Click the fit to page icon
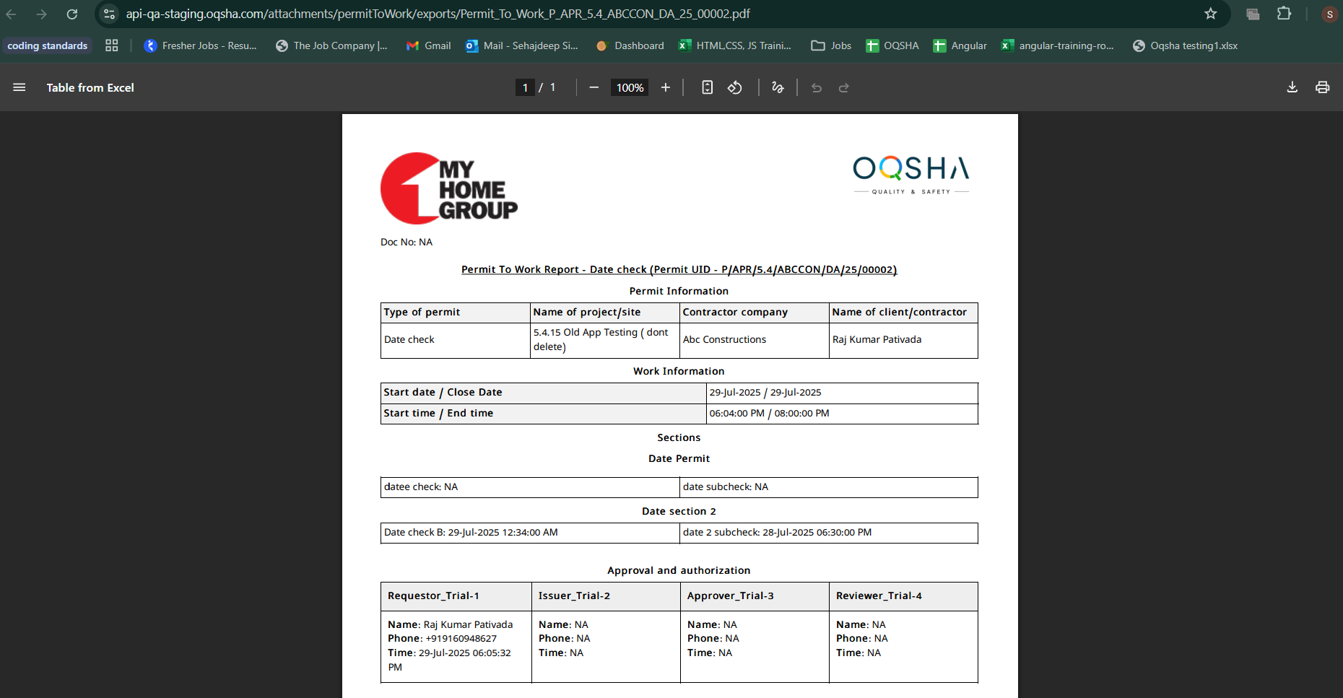The width and height of the screenshot is (1343, 698). pyautogui.click(x=707, y=87)
